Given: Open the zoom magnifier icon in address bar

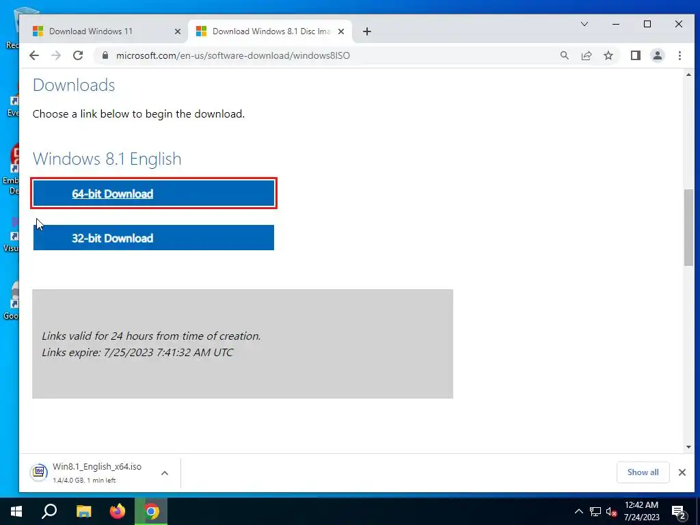Looking at the screenshot, I should (564, 55).
